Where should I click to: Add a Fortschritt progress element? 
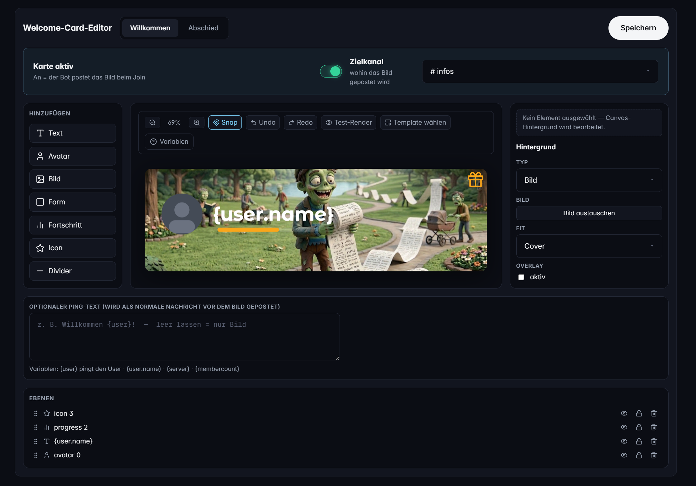(72, 225)
